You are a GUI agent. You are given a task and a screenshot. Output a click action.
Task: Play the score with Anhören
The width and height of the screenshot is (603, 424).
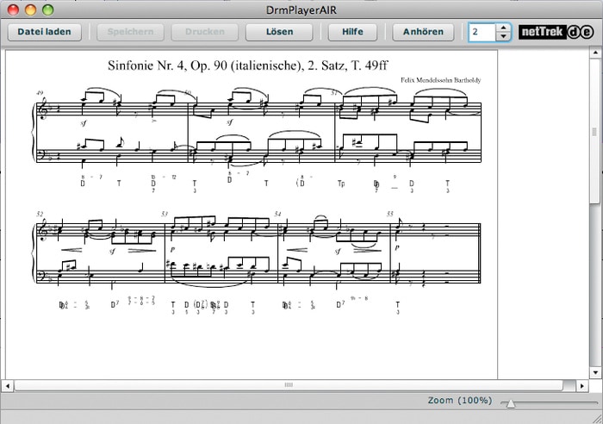(423, 32)
